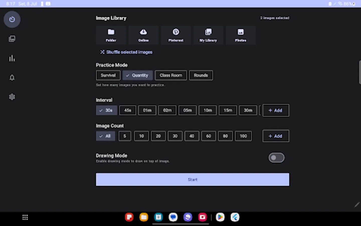Open the Messages app in taskbar
Image resolution: width=361 pixels, height=226 pixels.
pyautogui.click(x=173, y=217)
